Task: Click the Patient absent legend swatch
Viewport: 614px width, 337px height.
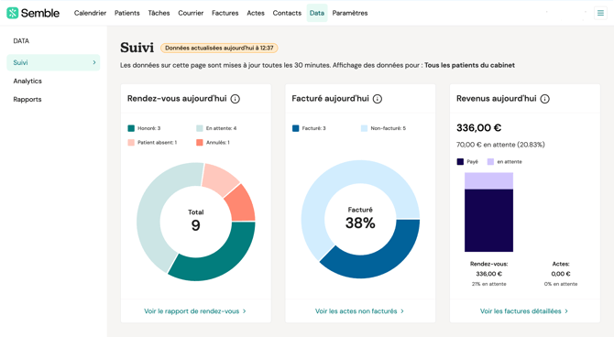Action: [x=131, y=143]
